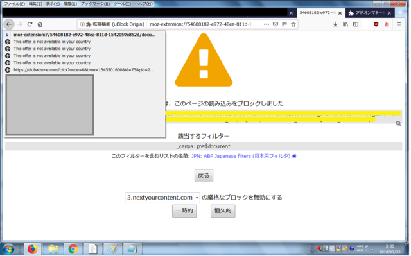The height and width of the screenshot is (256, 411).
Task: Open the 編集(E) menu
Action: click(x=35, y=4)
